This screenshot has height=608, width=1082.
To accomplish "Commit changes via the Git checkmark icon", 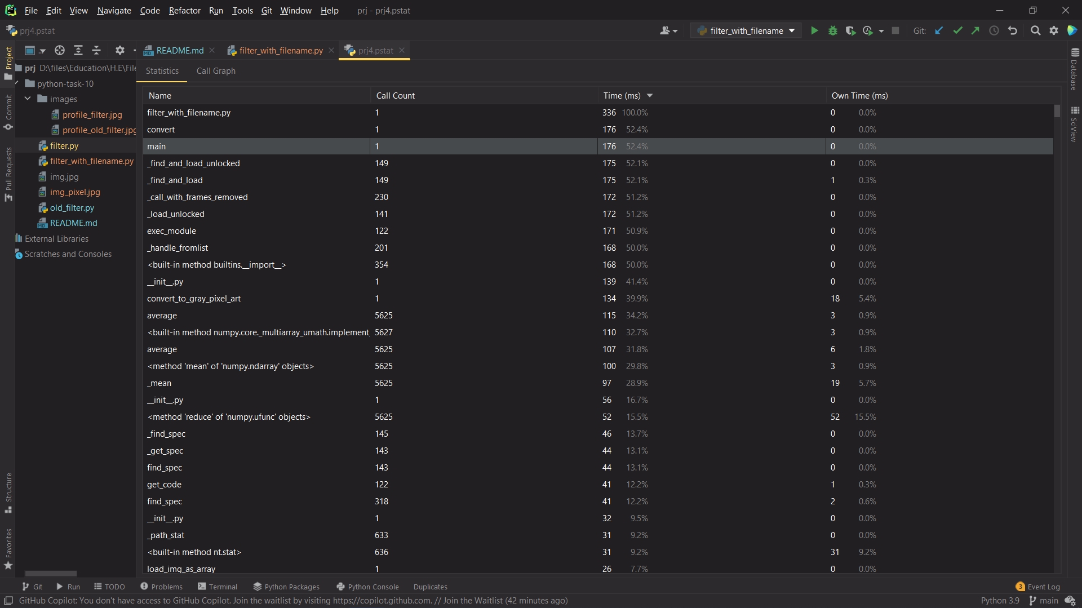I will coord(958,30).
